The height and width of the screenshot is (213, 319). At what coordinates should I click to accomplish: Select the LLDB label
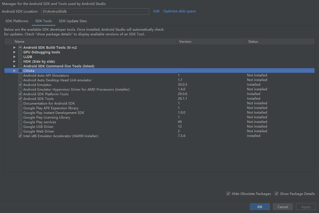[28, 57]
